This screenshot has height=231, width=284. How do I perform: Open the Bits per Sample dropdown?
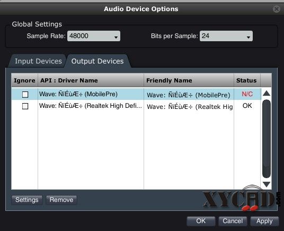point(226,36)
